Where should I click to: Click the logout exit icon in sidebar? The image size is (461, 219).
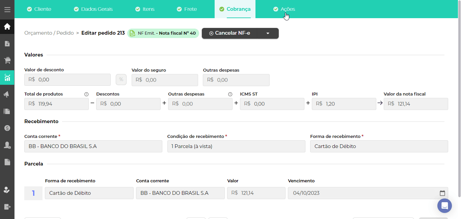7,207
